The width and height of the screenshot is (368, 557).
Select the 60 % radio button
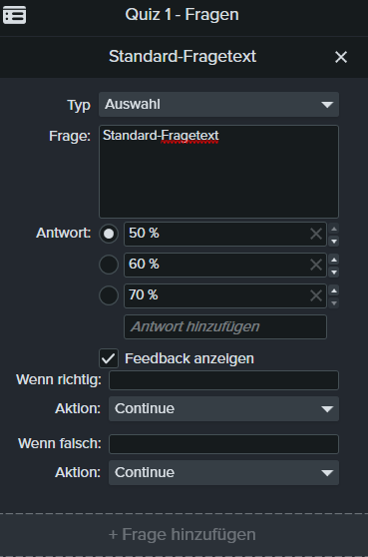pos(109,265)
